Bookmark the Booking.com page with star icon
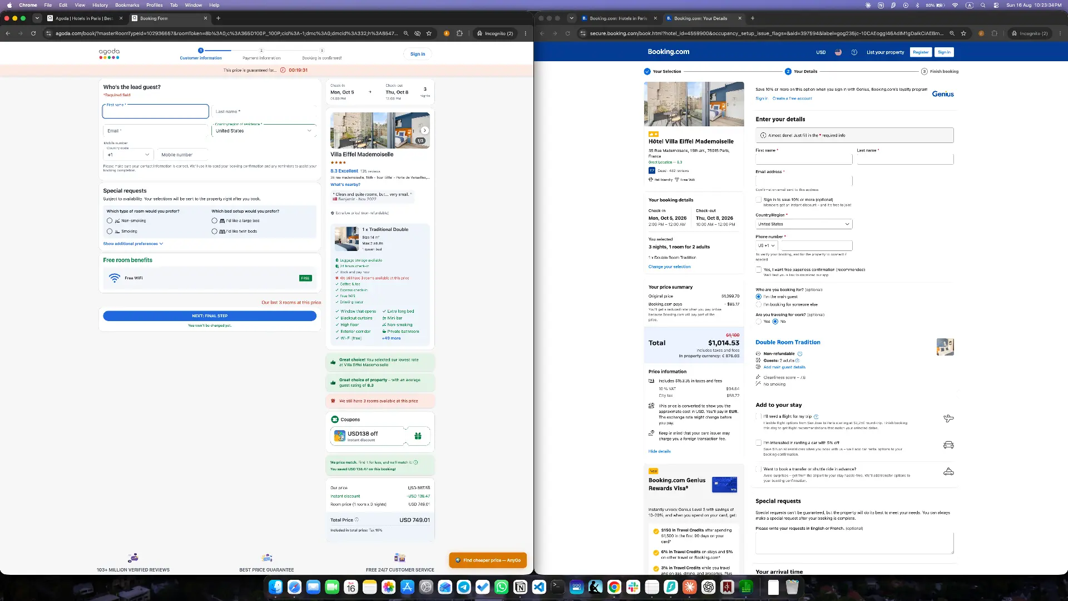The width and height of the screenshot is (1068, 601). coord(963,33)
